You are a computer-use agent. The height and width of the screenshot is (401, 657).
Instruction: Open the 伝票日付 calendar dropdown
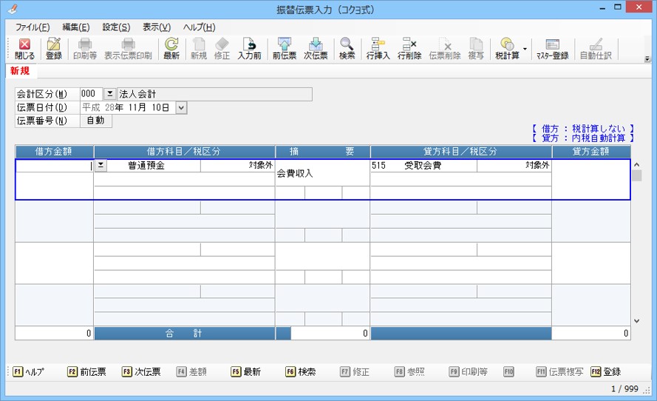181,107
